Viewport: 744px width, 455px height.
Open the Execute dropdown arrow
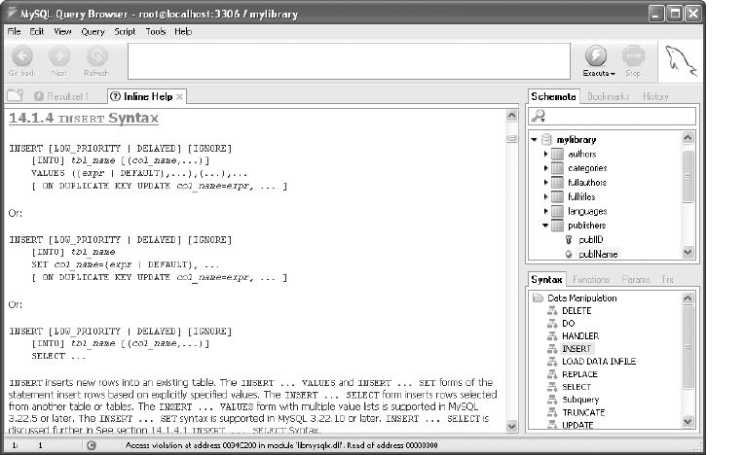(x=614, y=74)
